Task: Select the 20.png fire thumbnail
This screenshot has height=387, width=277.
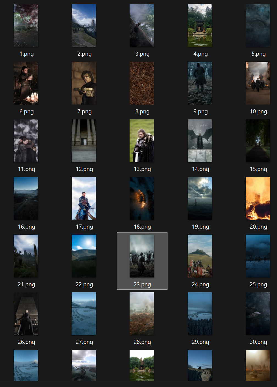Action: coord(258,198)
